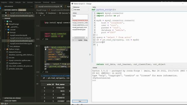Open Machine_Learning_with_Python notebook file
This screenshot has height=105, width=187.
[21, 55]
